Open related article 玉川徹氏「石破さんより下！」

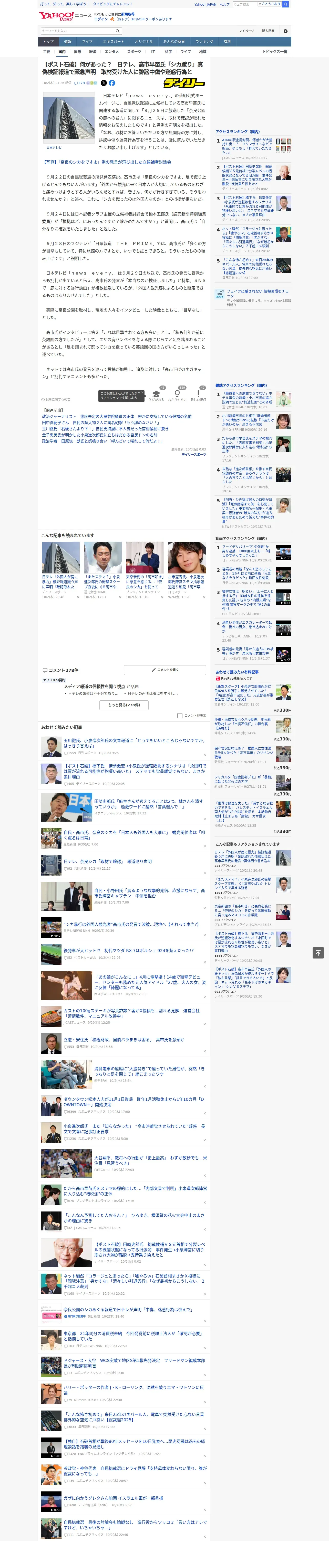(105, 428)
